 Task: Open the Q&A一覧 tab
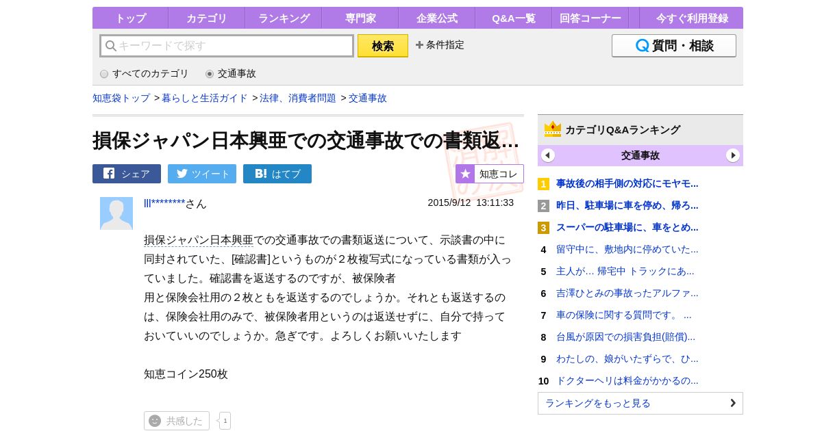click(514, 18)
